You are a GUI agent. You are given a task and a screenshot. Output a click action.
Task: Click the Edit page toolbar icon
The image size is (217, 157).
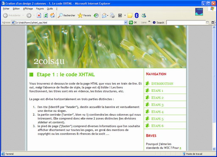click(120, 15)
